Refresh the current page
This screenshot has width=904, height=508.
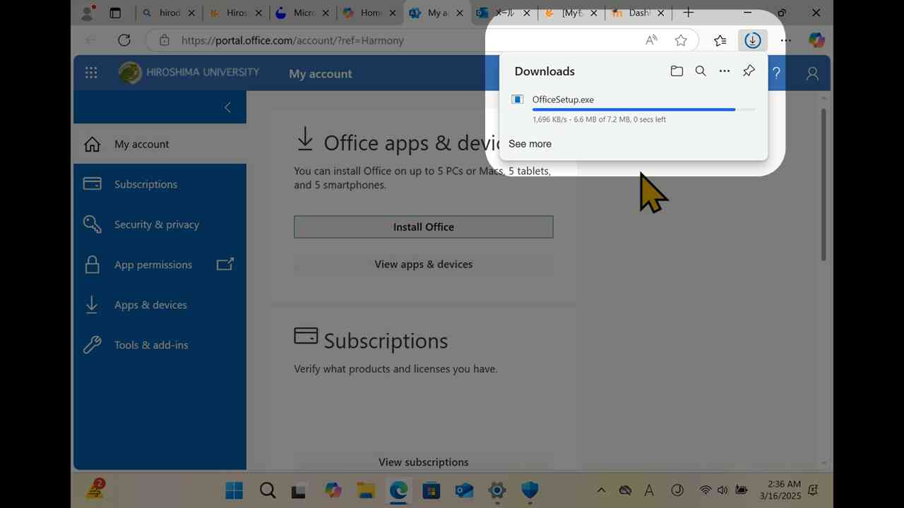click(x=124, y=40)
